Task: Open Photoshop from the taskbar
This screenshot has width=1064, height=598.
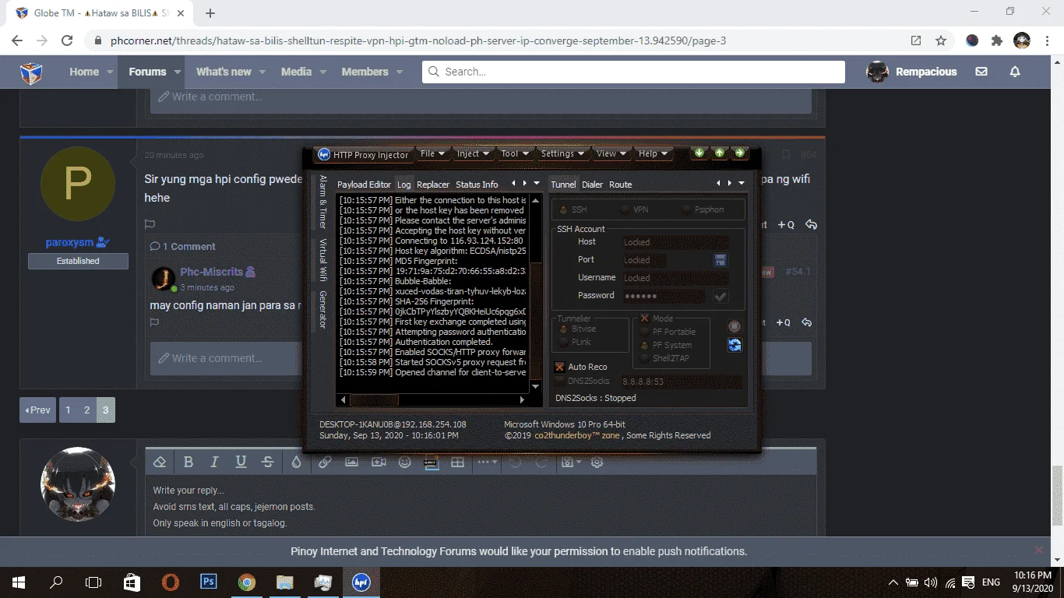Action: (x=208, y=582)
